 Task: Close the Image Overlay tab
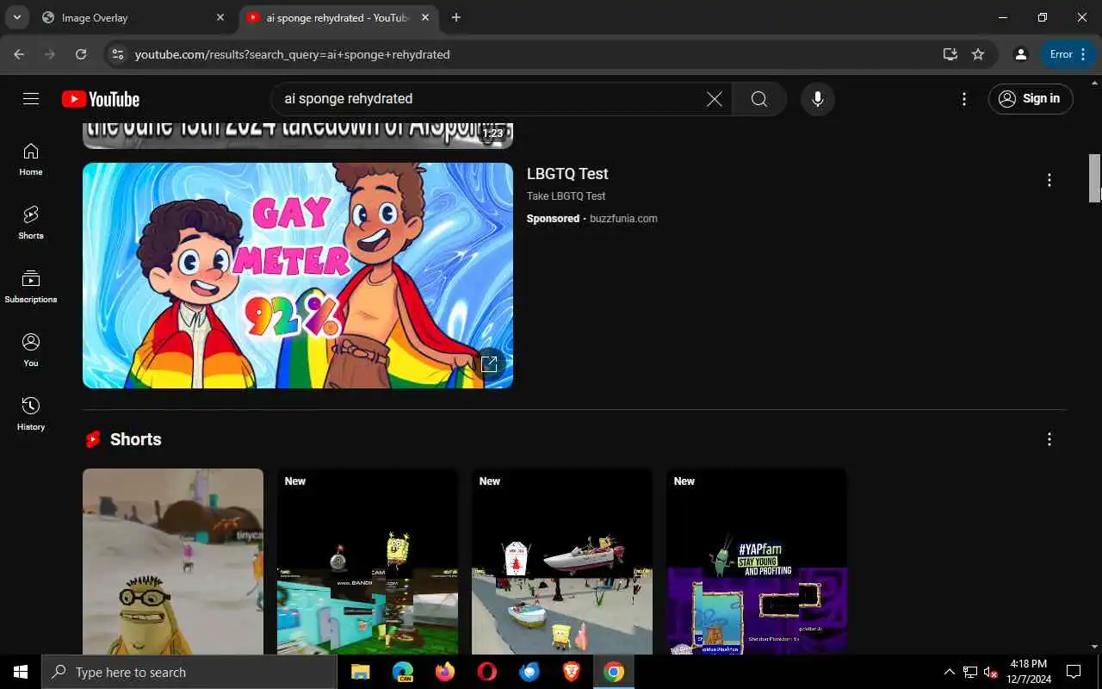[220, 17]
